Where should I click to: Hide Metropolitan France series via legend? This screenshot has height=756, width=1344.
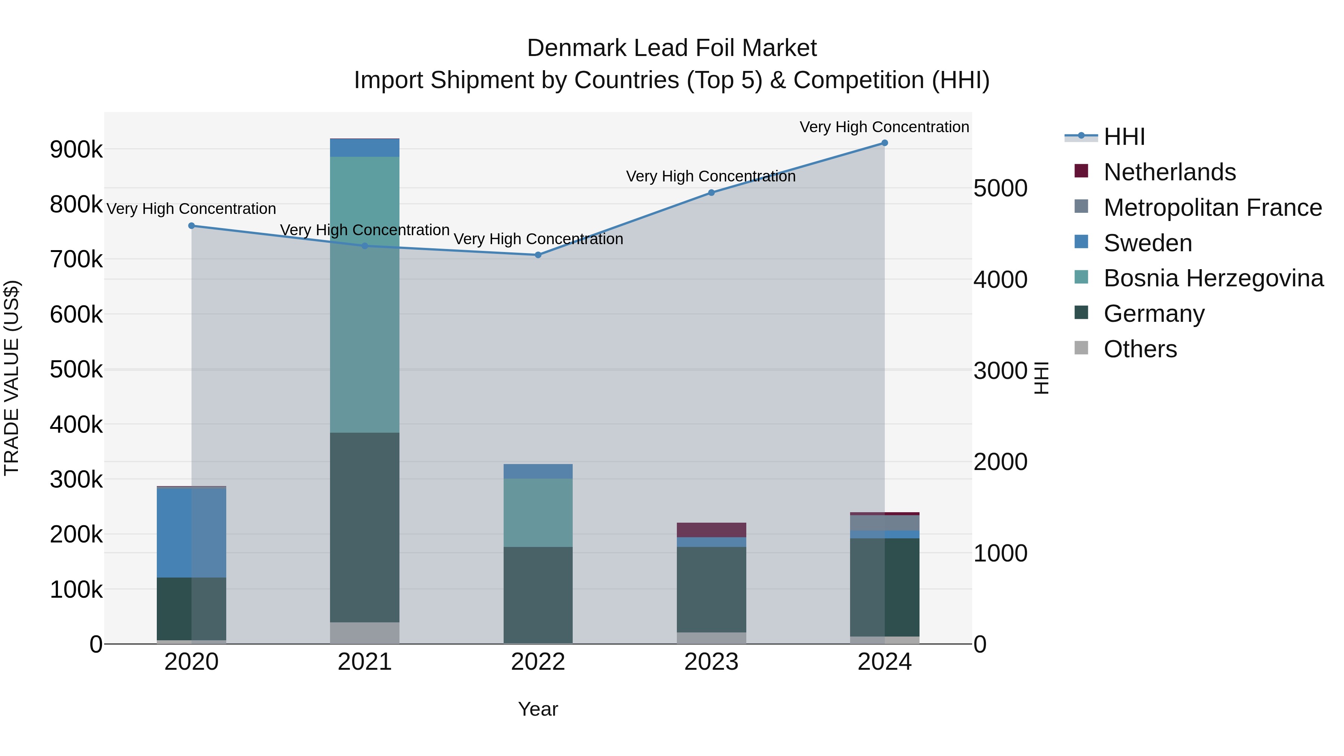(1198, 207)
